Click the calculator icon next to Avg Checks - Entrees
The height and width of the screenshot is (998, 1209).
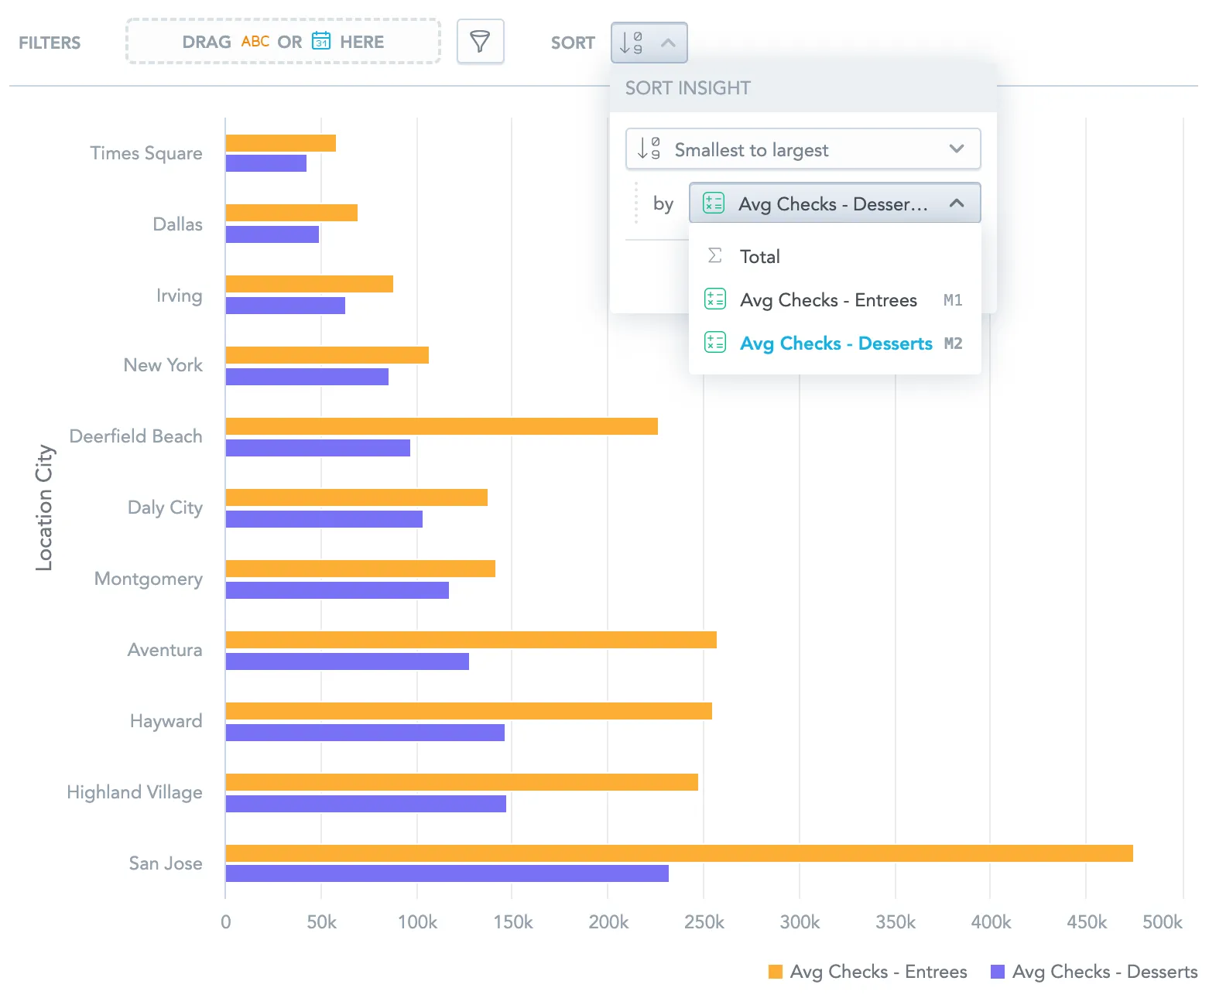[x=714, y=299]
